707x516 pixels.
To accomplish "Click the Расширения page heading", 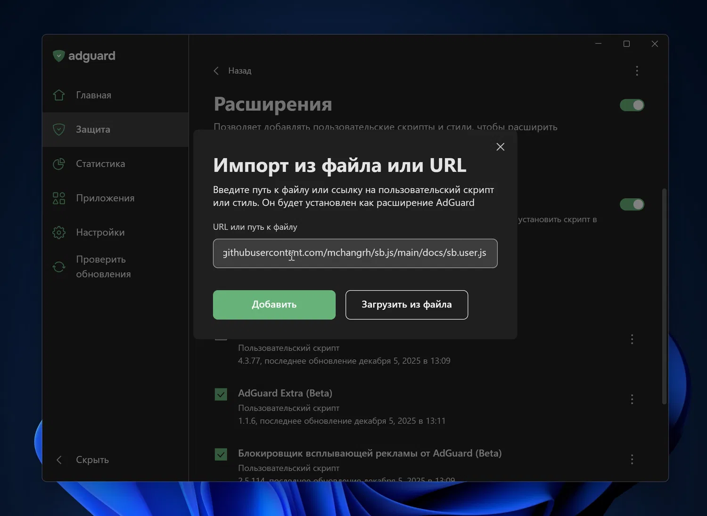I will pos(273,105).
